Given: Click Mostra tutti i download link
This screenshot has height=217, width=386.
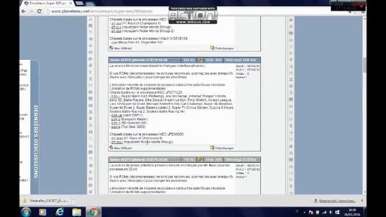Looking at the screenshot, I should [x=337, y=201].
